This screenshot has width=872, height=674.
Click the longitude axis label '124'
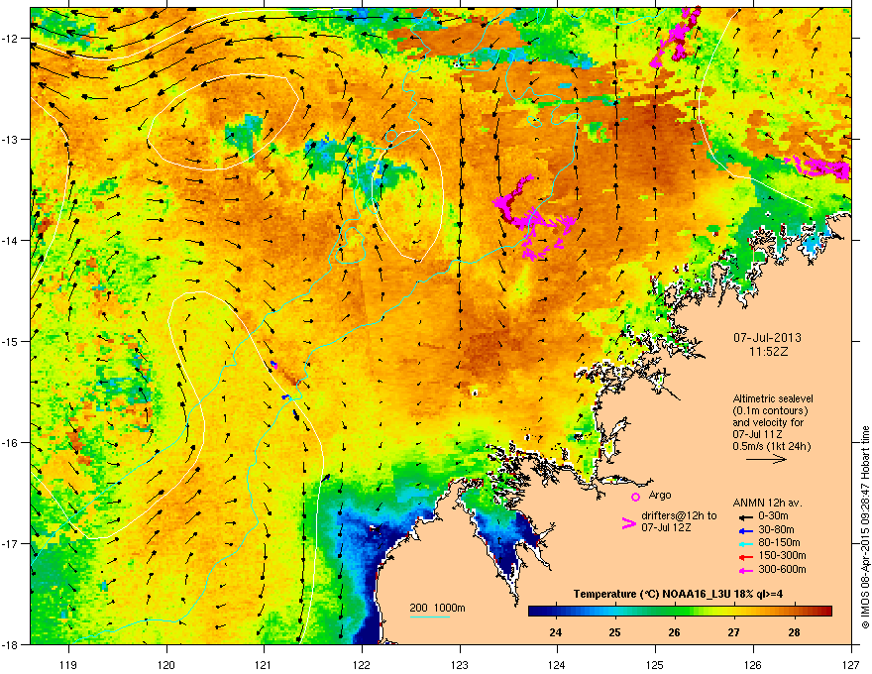557,665
